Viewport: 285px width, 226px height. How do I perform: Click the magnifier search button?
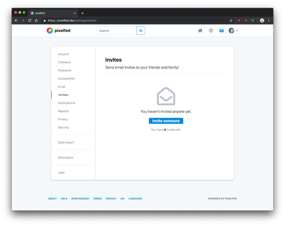tap(141, 30)
